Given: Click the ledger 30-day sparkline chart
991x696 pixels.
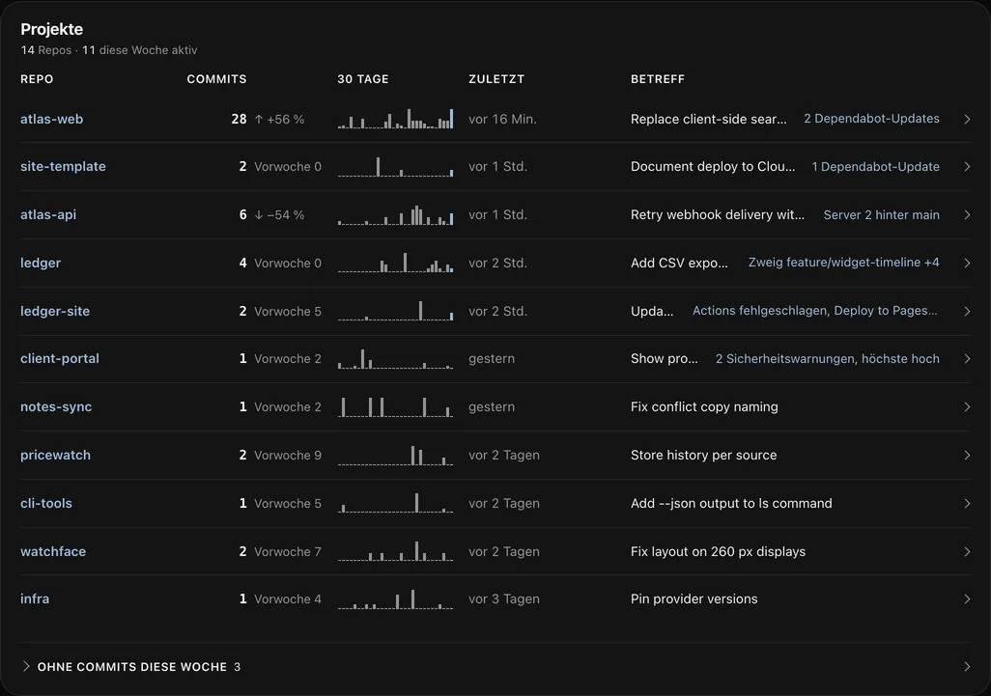Looking at the screenshot, I should click(x=396, y=263).
